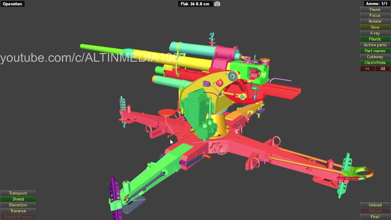Unload the gun
The height and width of the screenshot is (220, 391).
(x=375, y=205)
